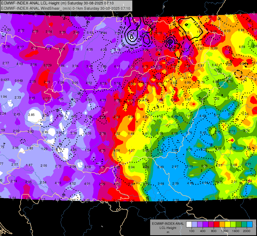This screenshot has height=236, width=257.
Task: Click the grid value 8.79
Action: 59,149
